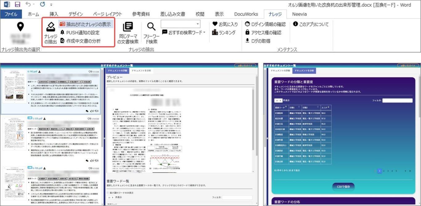This screenshot has height=206, width=421.
Task: Open the 件表示 count dropdown in analysis panel
Action: pyautogui.click(x=278, y=100)
